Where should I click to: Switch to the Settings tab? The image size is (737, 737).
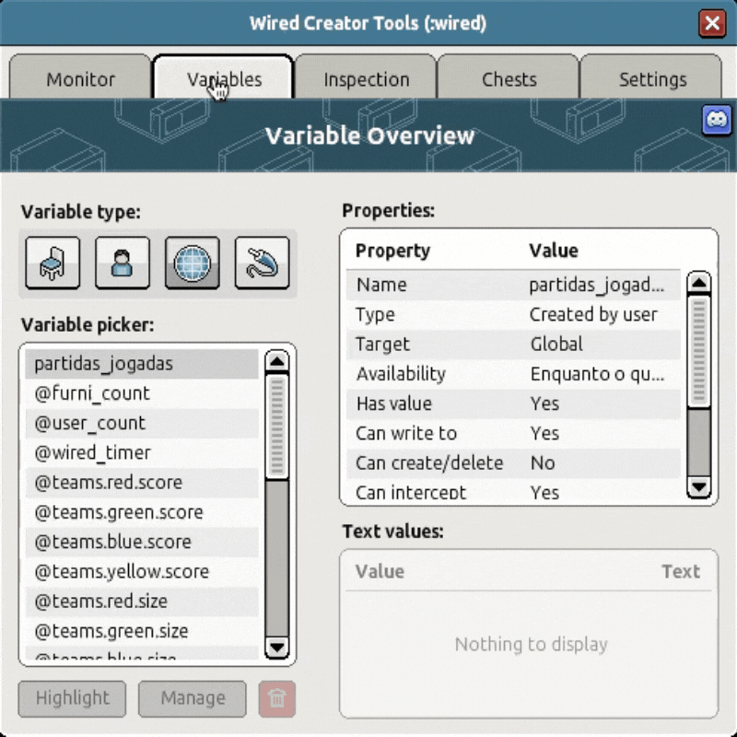pos(652,78)
